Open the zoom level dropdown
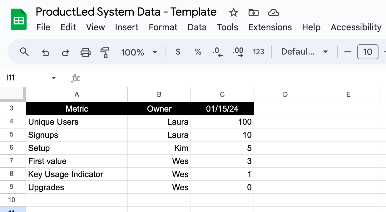Screen dimensions: 386x212 point(139,52)
